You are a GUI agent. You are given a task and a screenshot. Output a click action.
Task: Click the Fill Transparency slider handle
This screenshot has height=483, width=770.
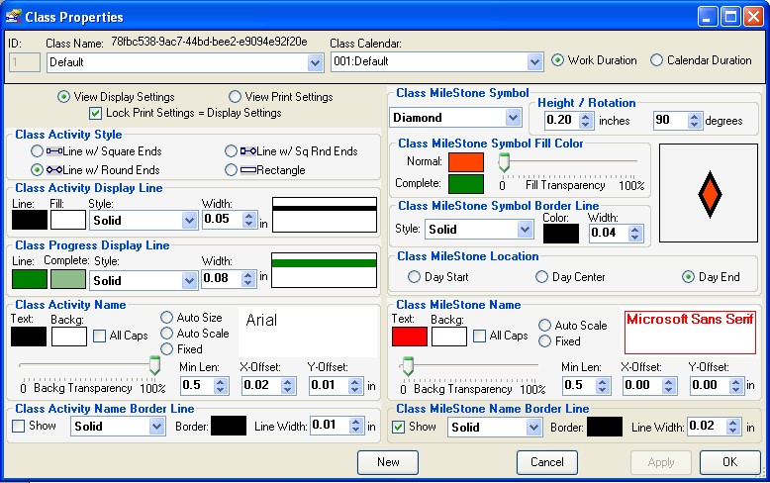504,162
